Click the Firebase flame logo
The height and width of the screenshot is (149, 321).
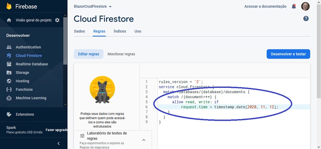[9, 6]
